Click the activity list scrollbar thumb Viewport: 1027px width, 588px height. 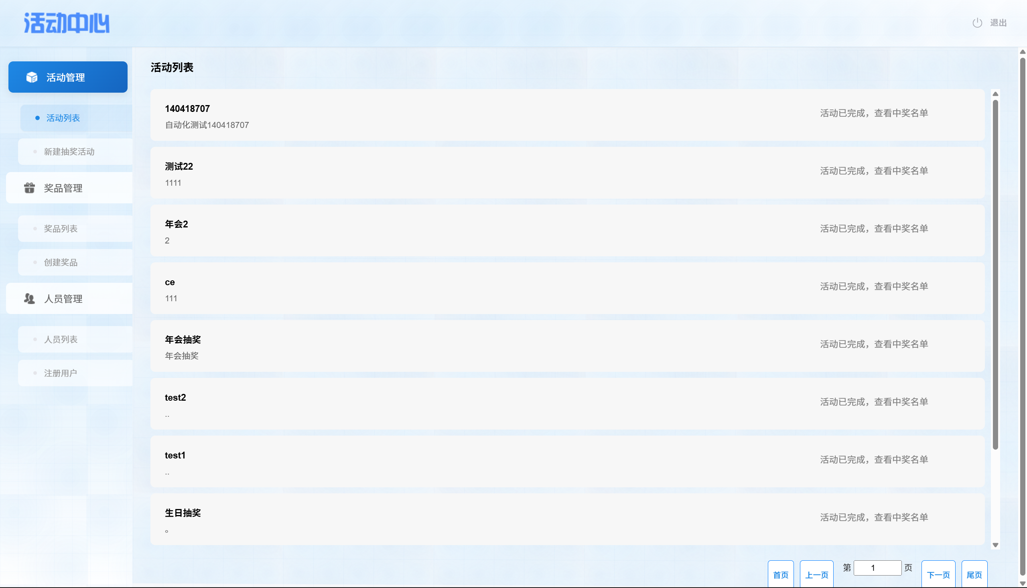995,275
